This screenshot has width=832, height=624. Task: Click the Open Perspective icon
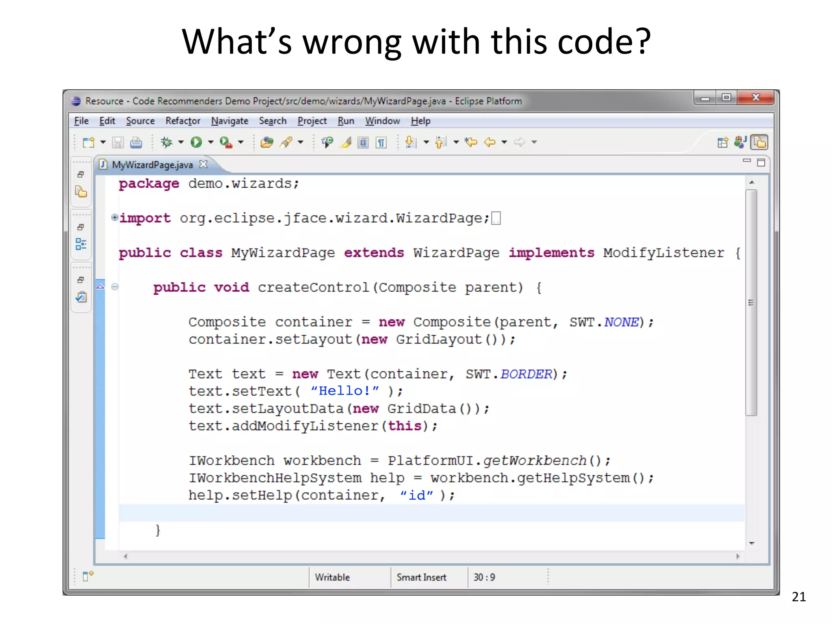pos(723,143)
